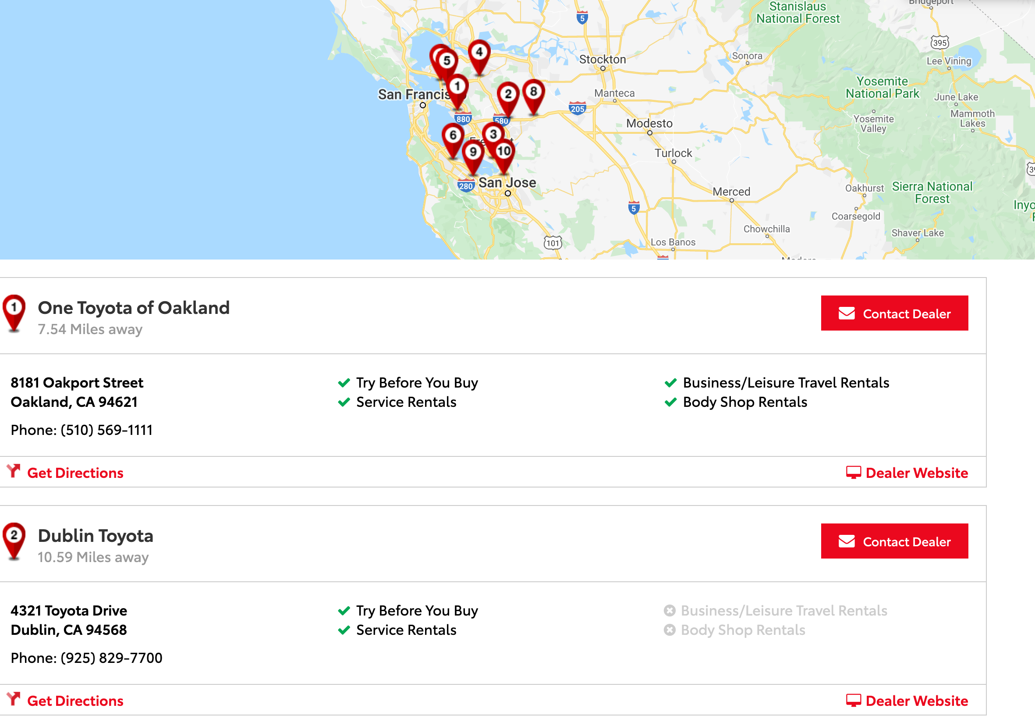Click map pin number 10

click(x=505, y=152)
